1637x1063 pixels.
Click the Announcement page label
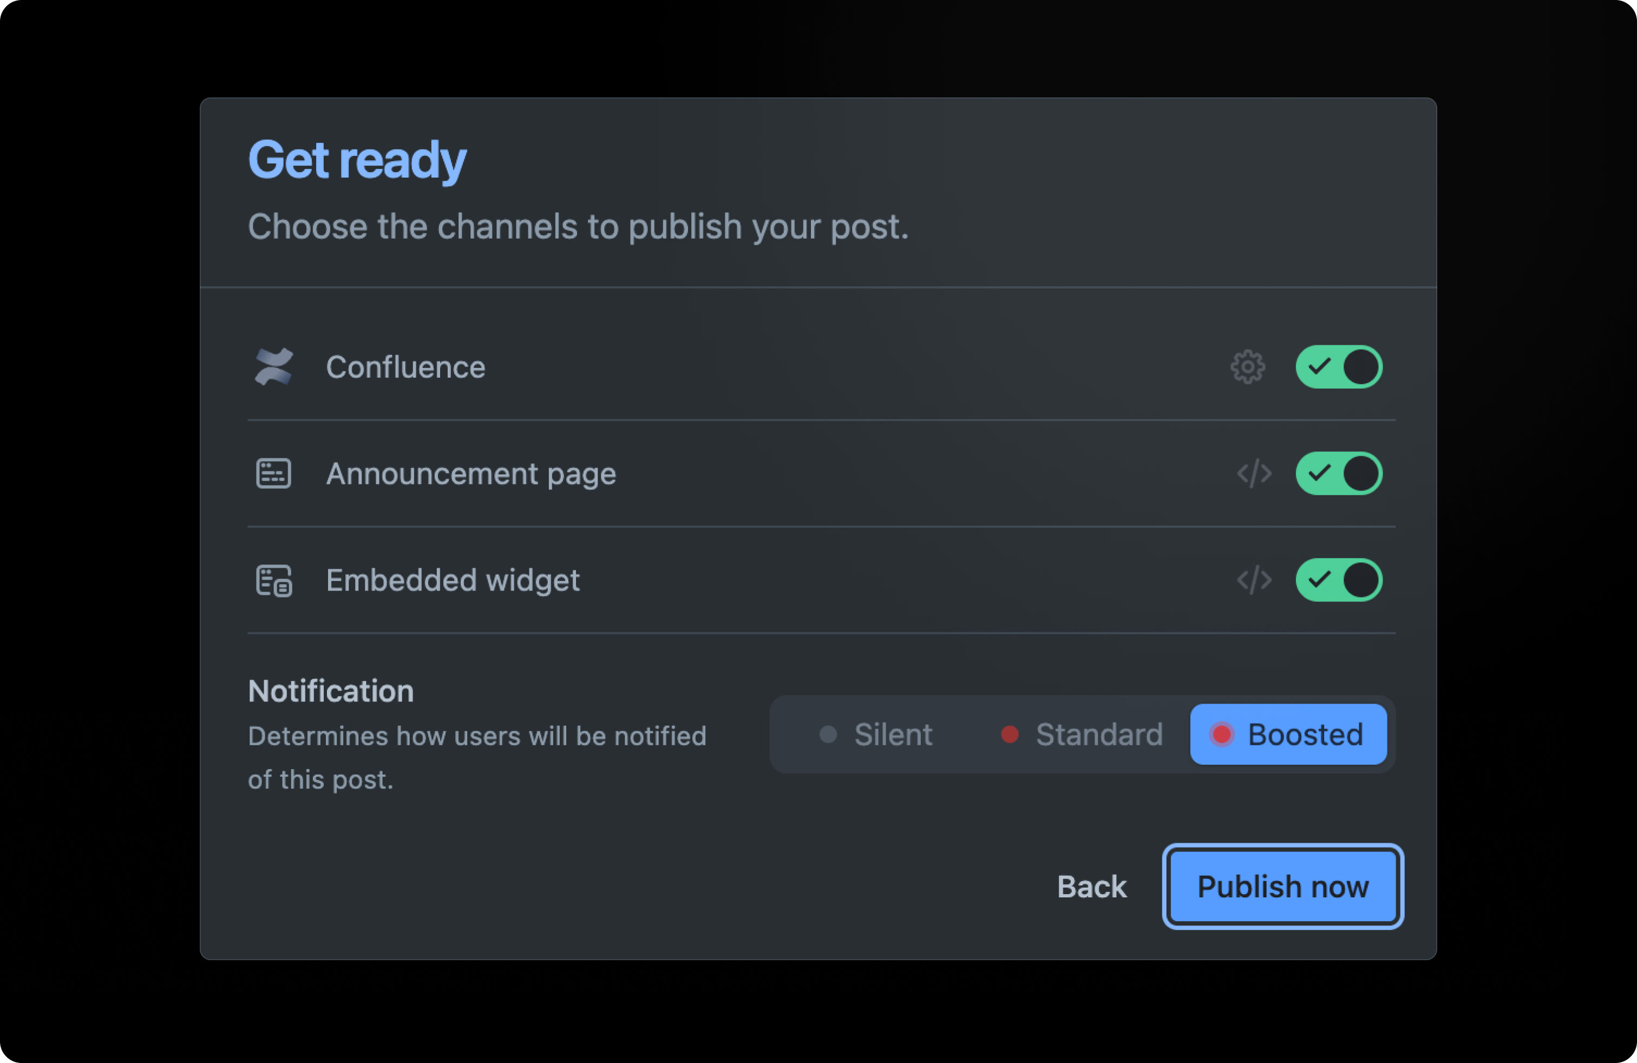point(470,474)
